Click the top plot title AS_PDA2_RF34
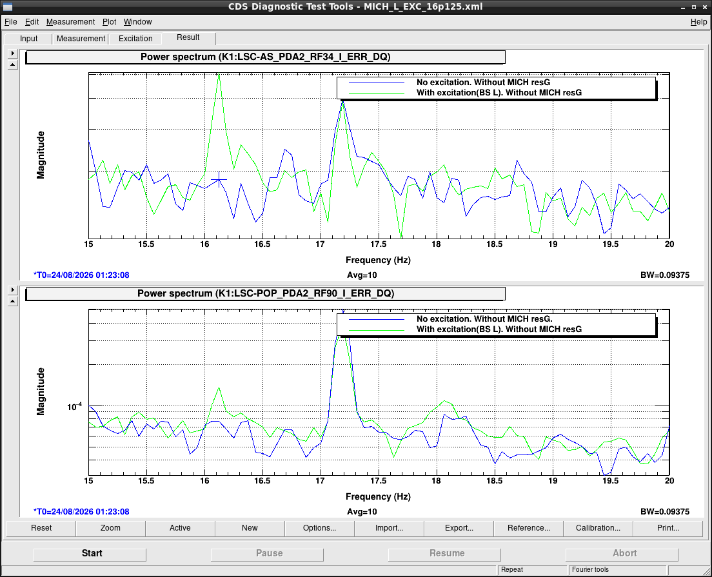The height and width of the screenshot is (577, 712). 265,57
